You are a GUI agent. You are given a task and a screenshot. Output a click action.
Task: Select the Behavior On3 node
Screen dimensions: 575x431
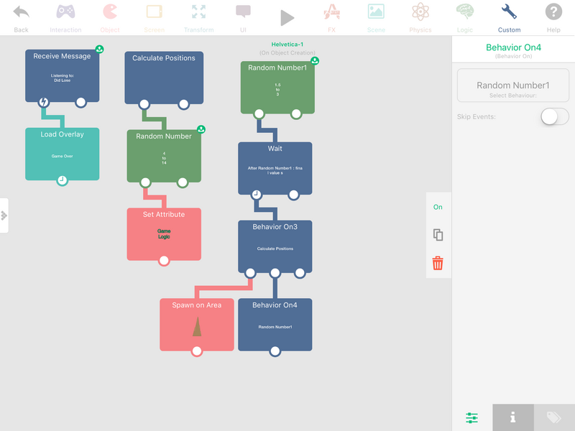click(275, 246)
